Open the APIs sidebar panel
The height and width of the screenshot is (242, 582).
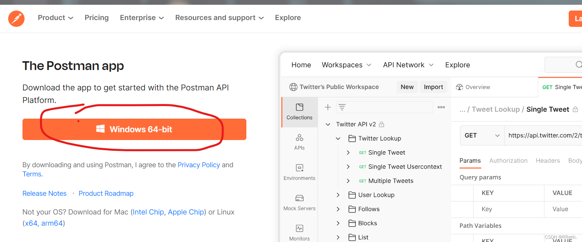(x=300, y=142)
